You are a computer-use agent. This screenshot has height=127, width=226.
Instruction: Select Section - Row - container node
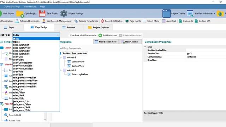tap(75, 53)
